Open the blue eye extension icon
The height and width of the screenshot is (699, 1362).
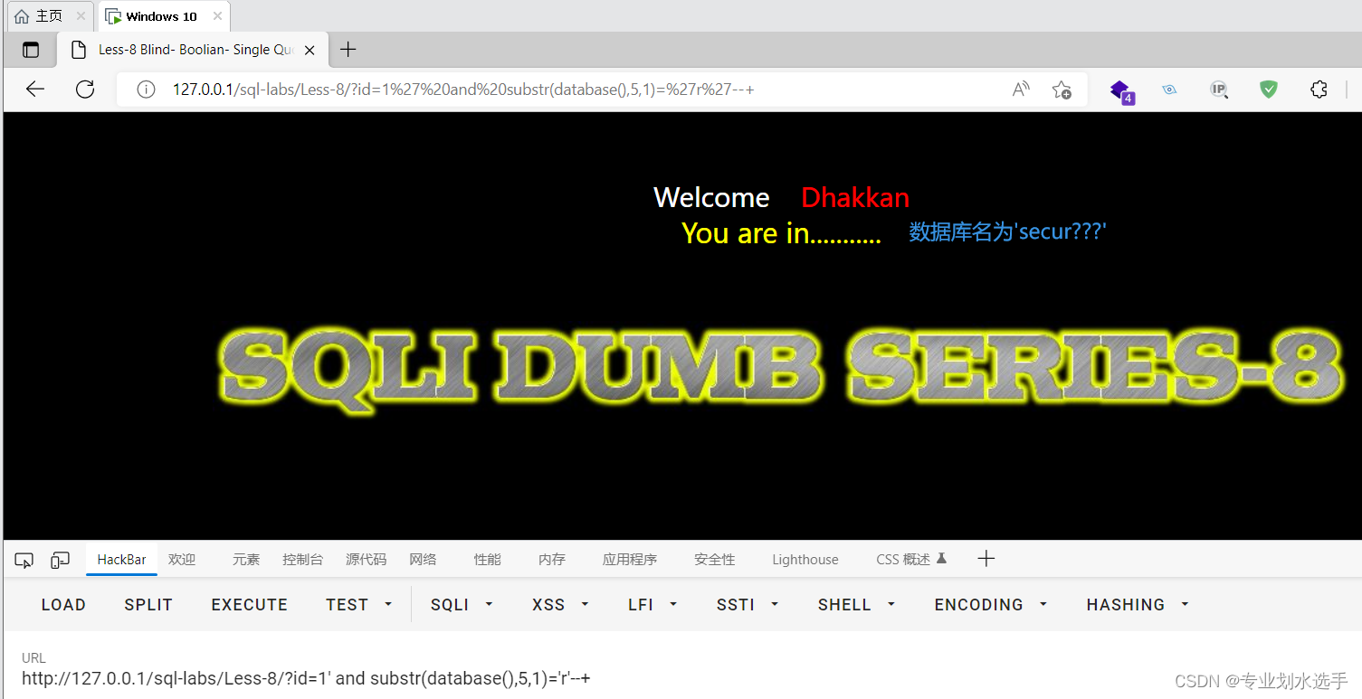[x=1169, y=90]
